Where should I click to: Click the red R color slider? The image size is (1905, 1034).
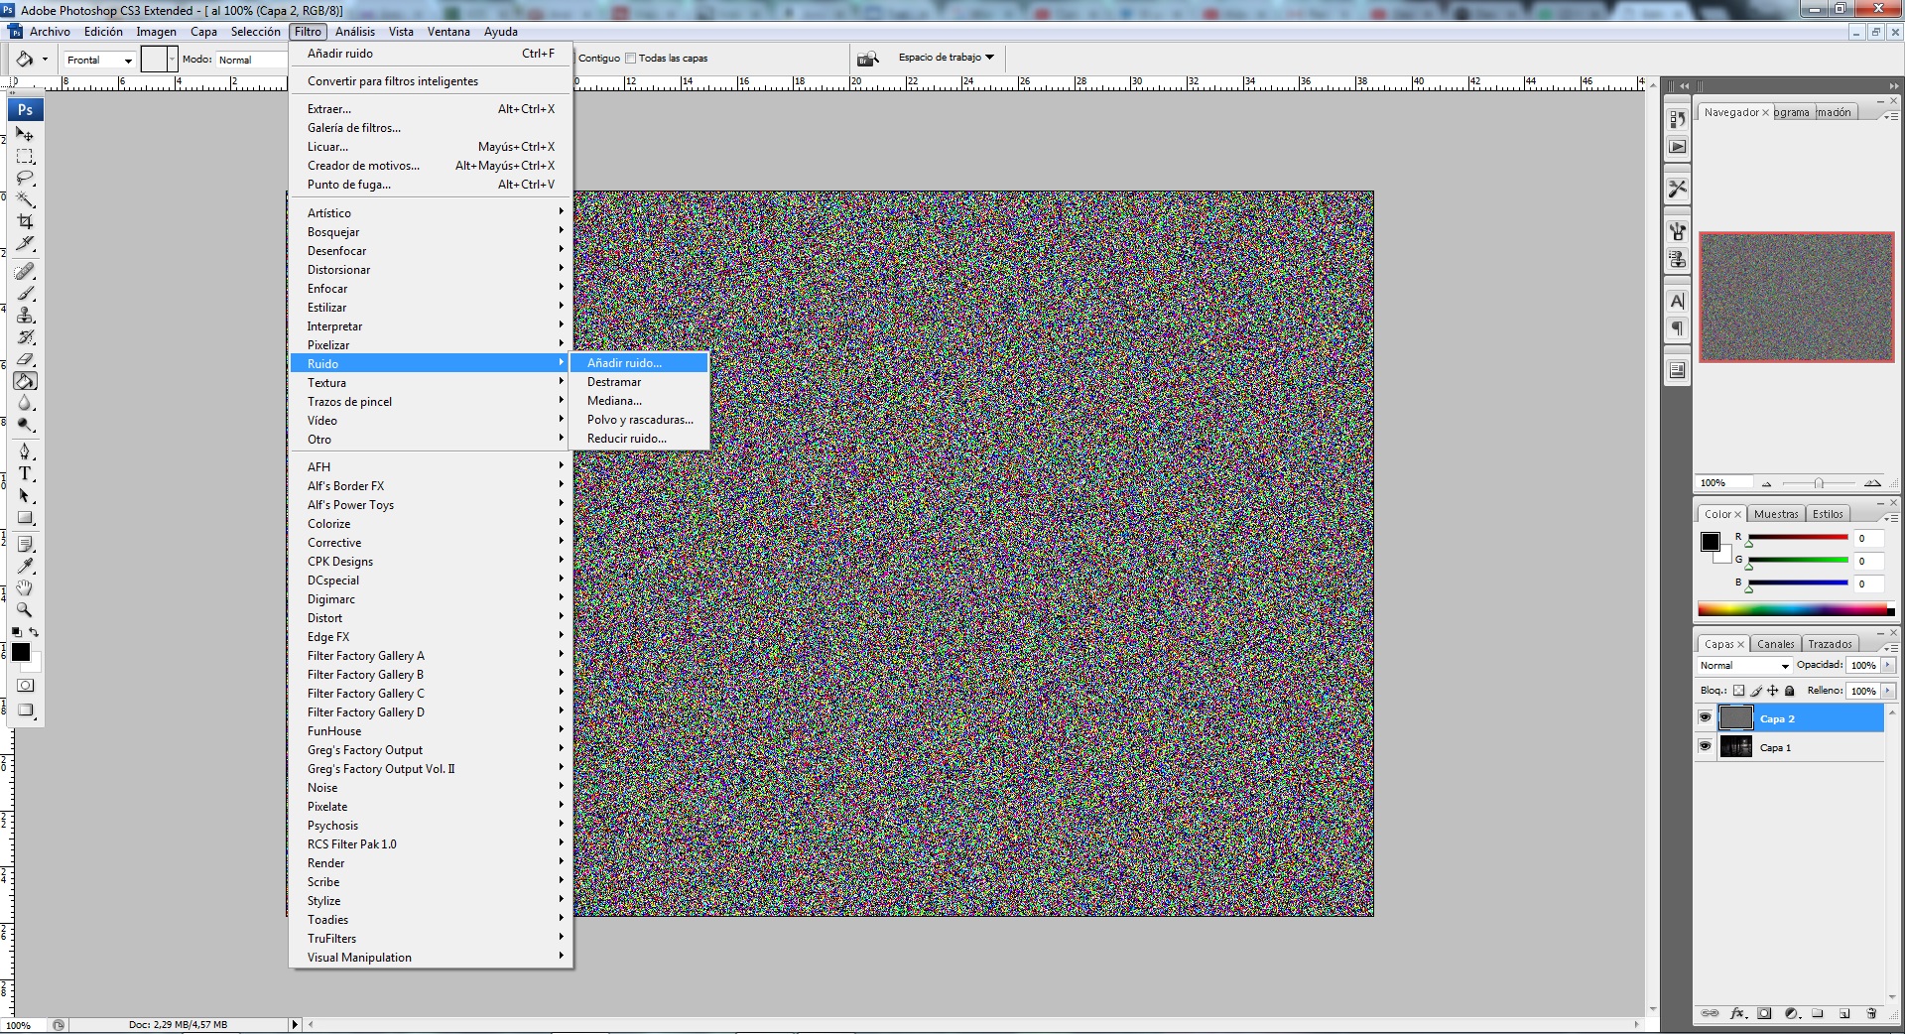click(x=1797, y=538)
